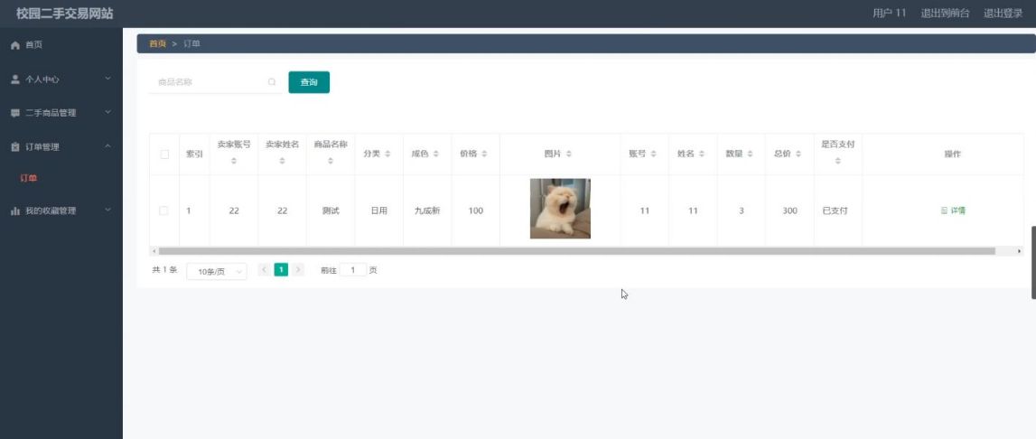Expand the 个人中心 menu chevron

coord(107,79)
